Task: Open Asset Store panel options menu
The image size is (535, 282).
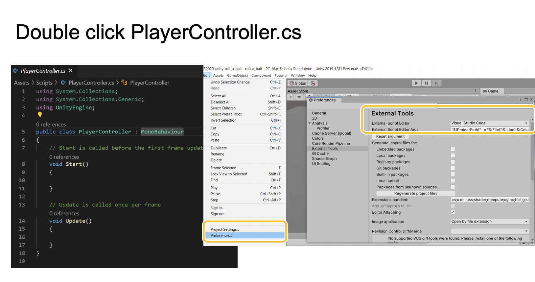Action: (475, 91)
